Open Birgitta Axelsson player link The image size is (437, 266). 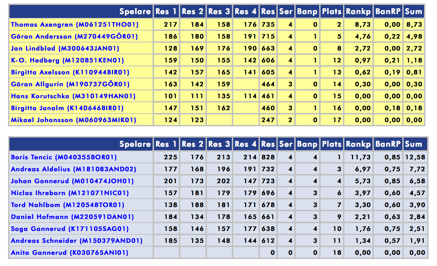point(70,72)
